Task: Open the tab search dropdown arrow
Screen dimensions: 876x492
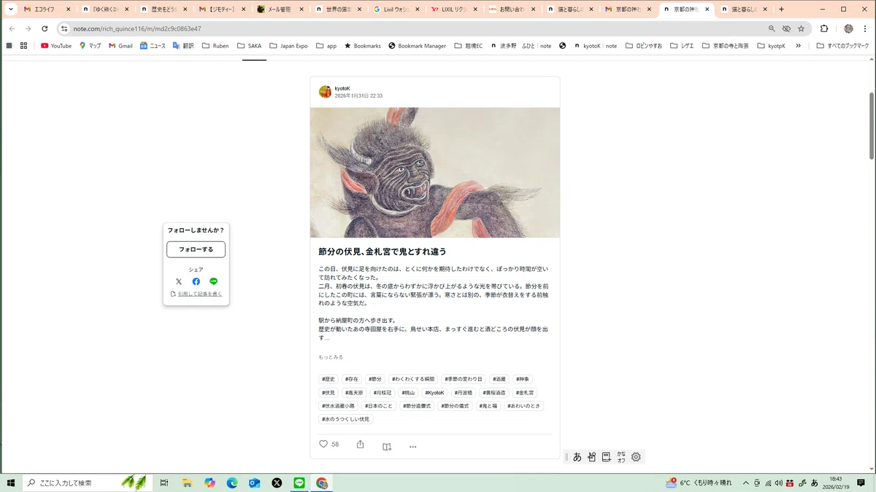Action: 11,9
